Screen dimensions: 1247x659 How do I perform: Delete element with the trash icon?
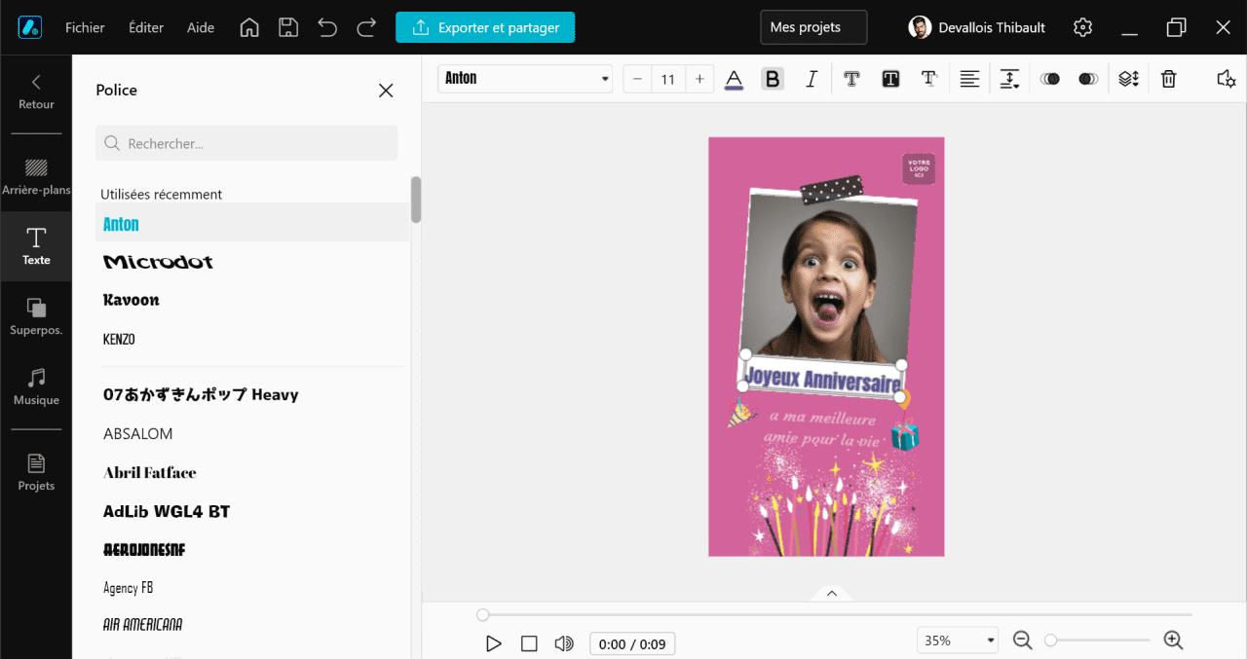tap(1168, 78)
